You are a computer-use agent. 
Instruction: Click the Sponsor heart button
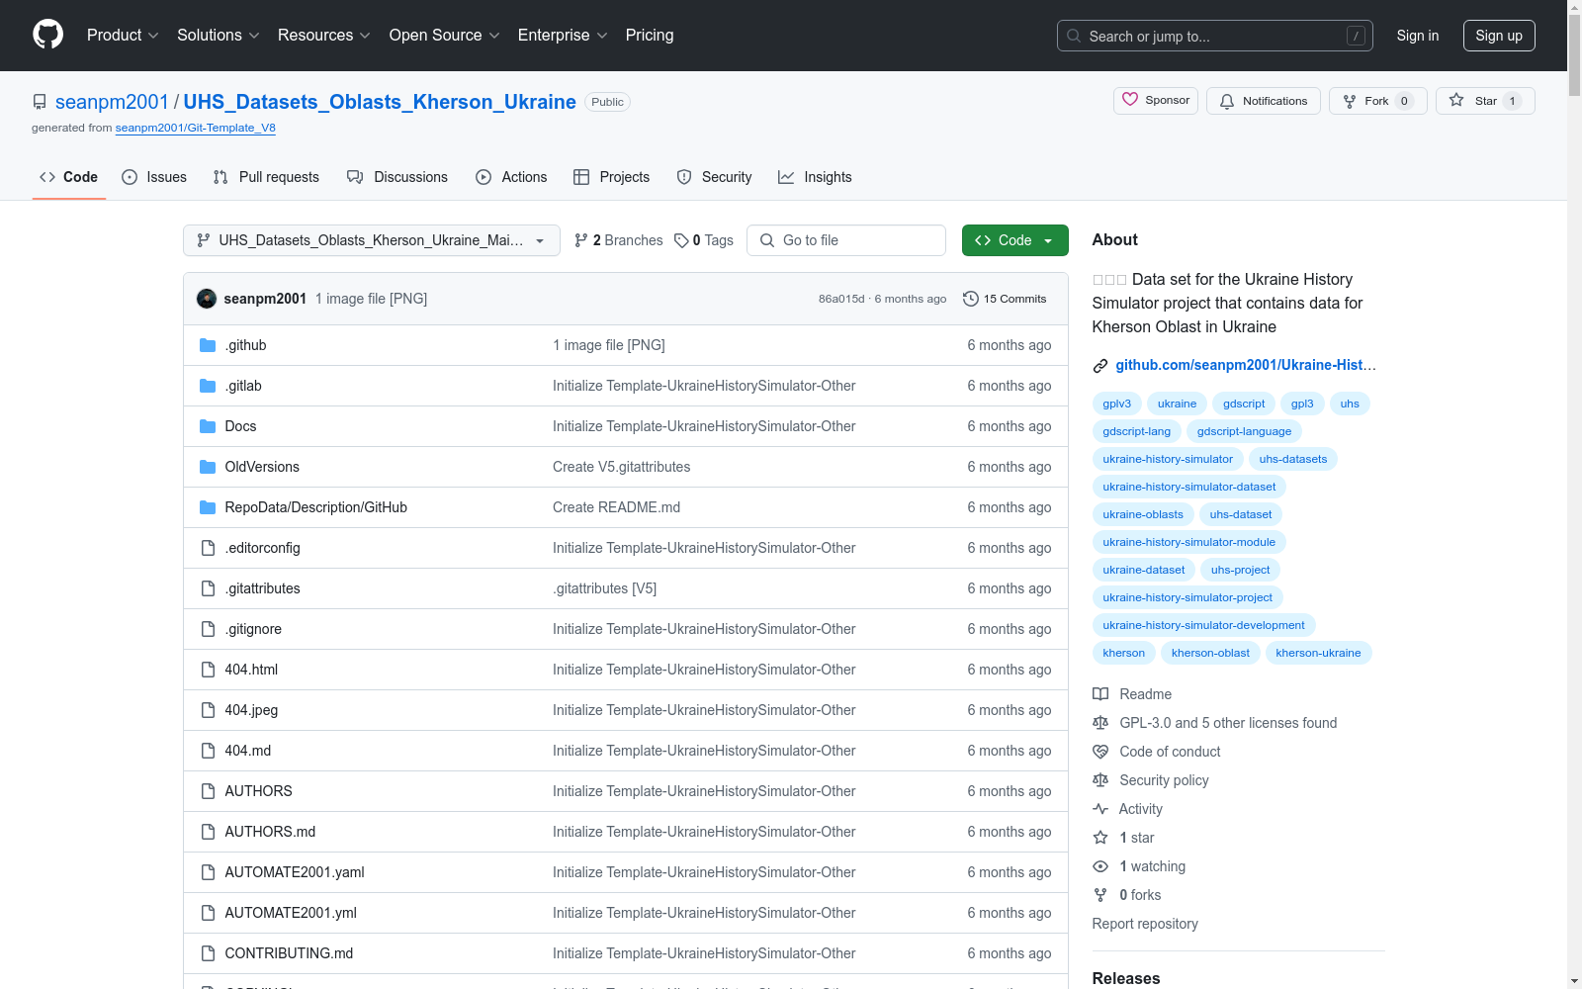click(1156, 101)
